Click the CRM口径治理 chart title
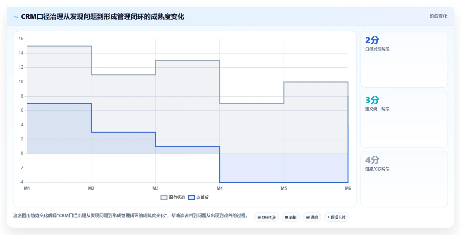This screenshot has width=461, height=235. [102, 16]
